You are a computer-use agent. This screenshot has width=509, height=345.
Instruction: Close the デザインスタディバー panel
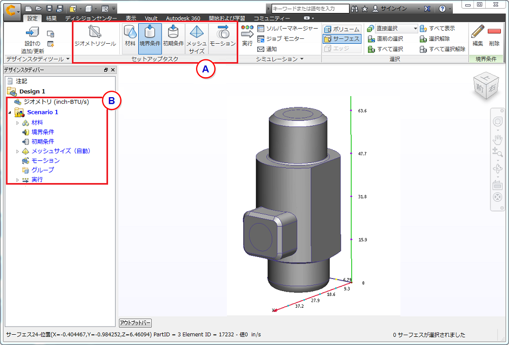pyautogui.click(x=113, y=70)
